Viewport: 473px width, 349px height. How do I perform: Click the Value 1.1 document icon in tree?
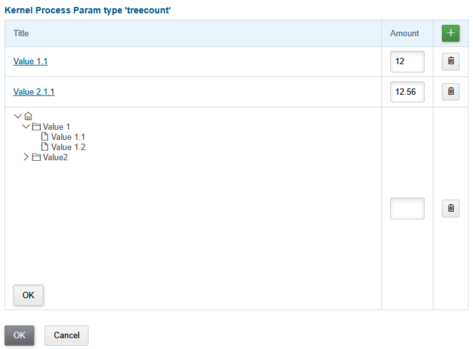[x=45, y=137]
